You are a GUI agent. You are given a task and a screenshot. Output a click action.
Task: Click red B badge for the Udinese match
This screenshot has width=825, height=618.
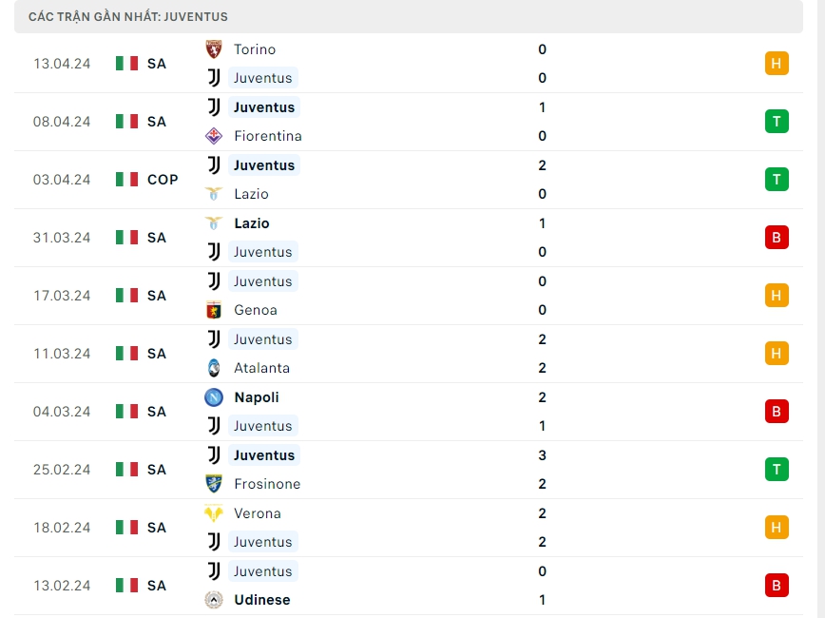click(776, 586)
